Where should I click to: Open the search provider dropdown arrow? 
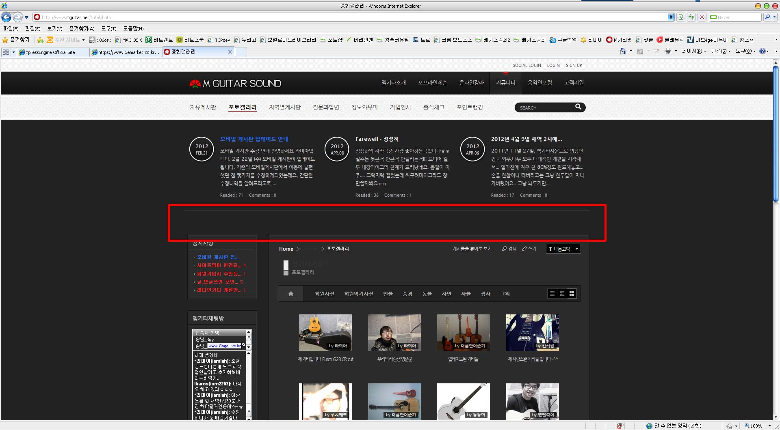click(x=775, y=17)
